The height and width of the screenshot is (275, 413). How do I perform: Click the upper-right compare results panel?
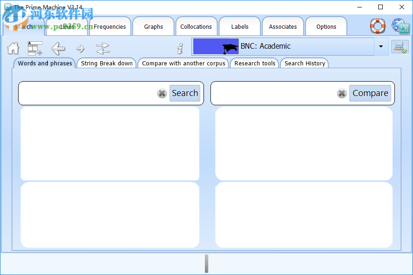[x=304, y=144]
